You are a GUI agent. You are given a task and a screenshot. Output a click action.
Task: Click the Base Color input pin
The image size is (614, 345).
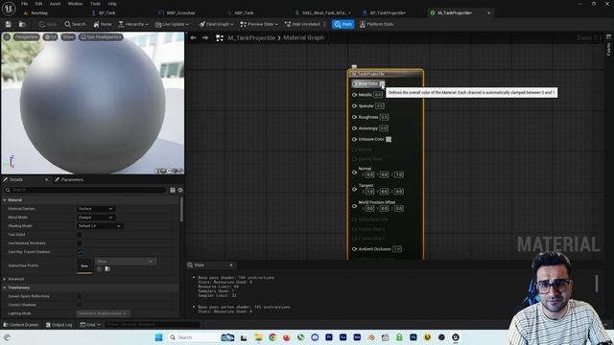point(354,83)
